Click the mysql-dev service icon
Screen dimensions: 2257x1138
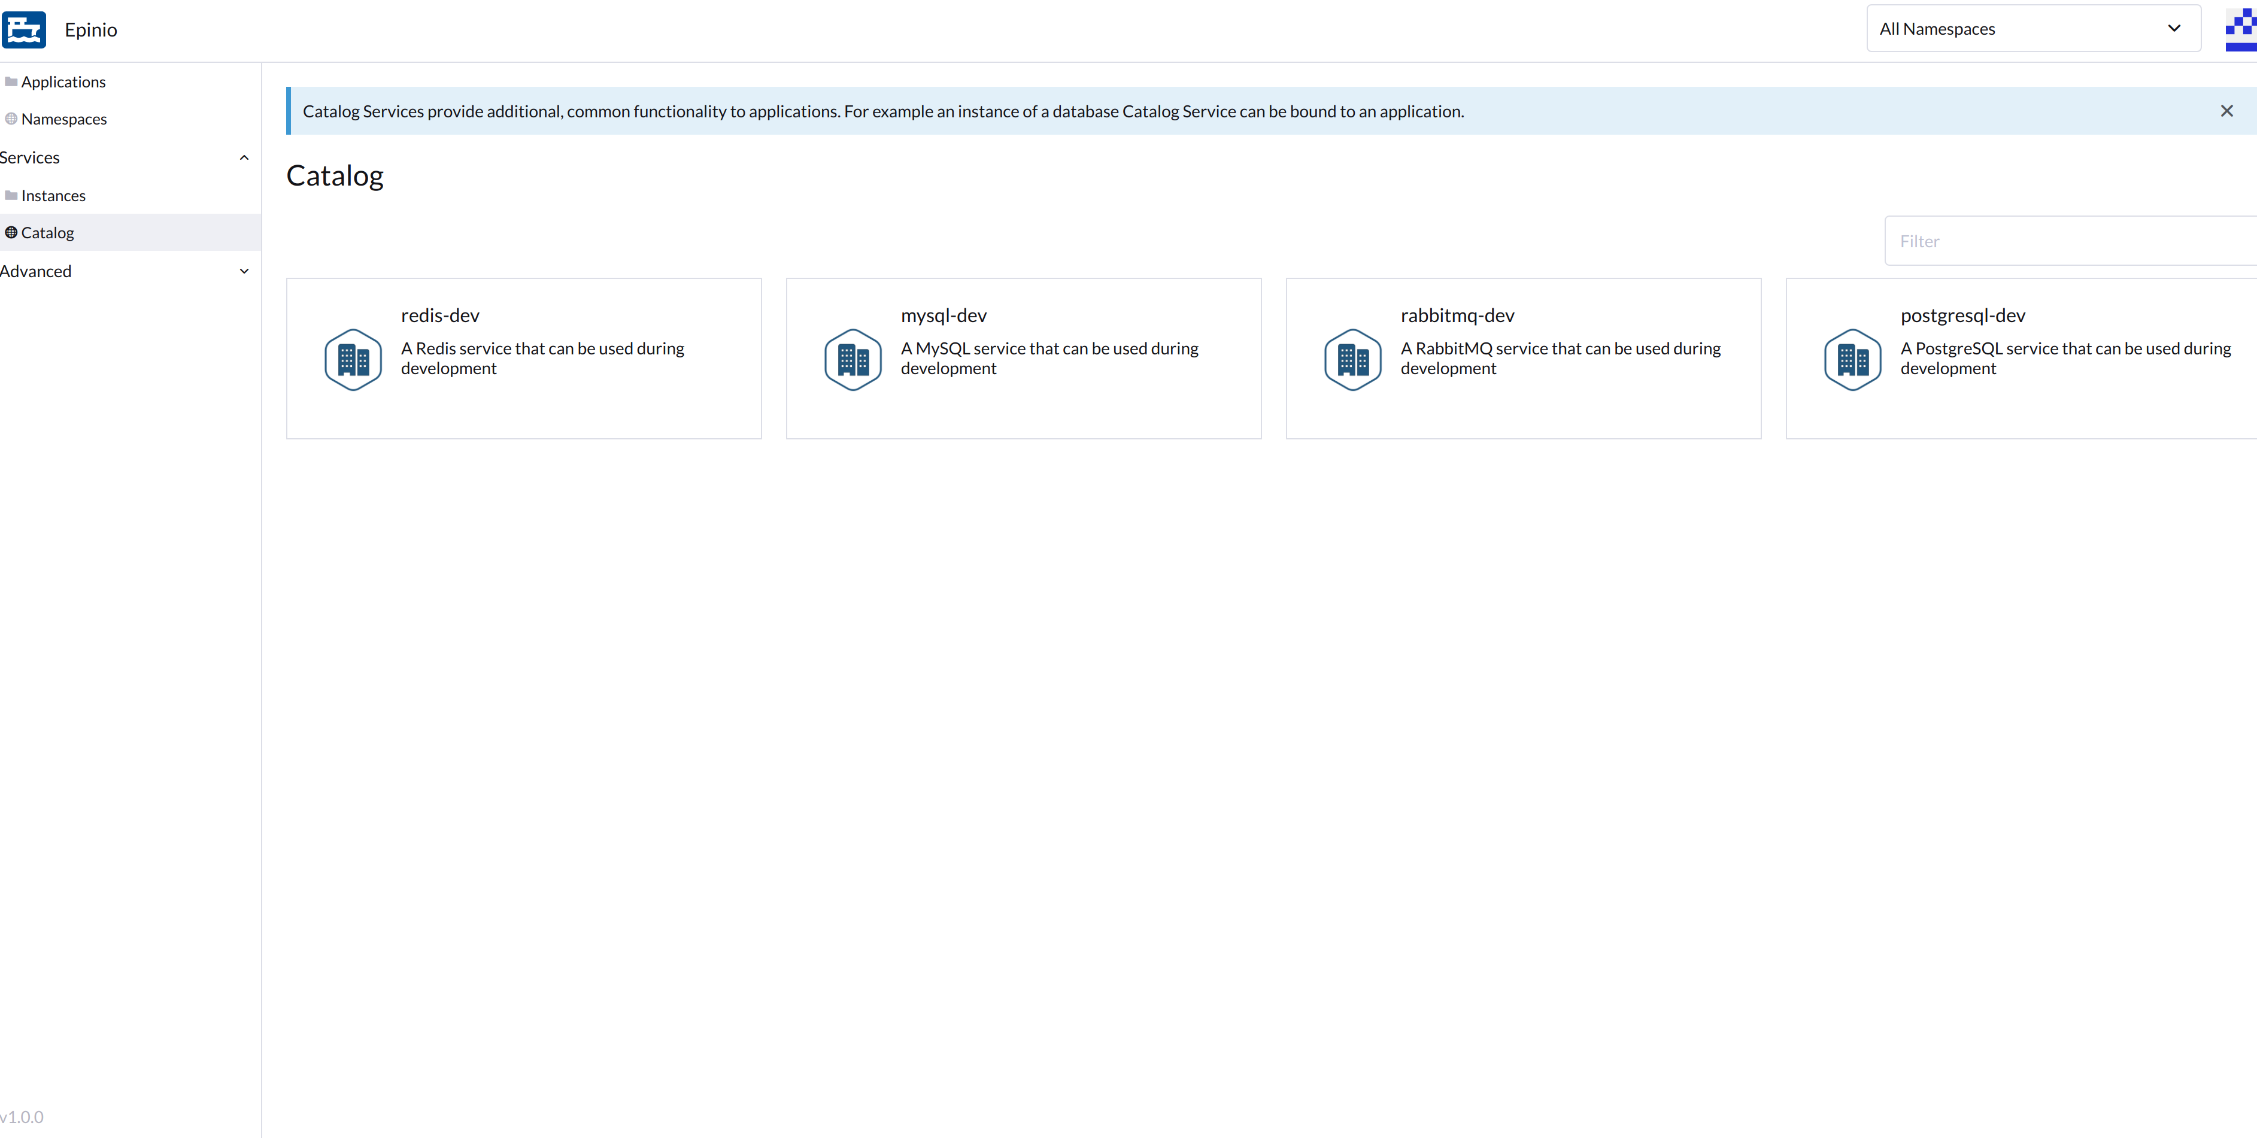coord(852,359)
